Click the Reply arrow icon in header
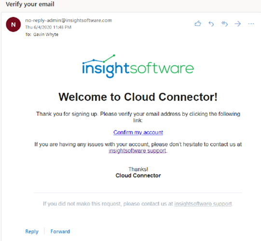This screenshot has height=241, width=261. coord(211,24)
